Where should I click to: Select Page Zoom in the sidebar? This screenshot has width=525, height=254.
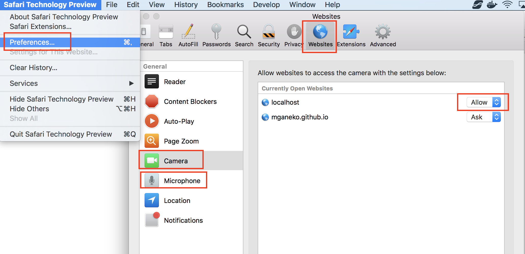[191, 141]
